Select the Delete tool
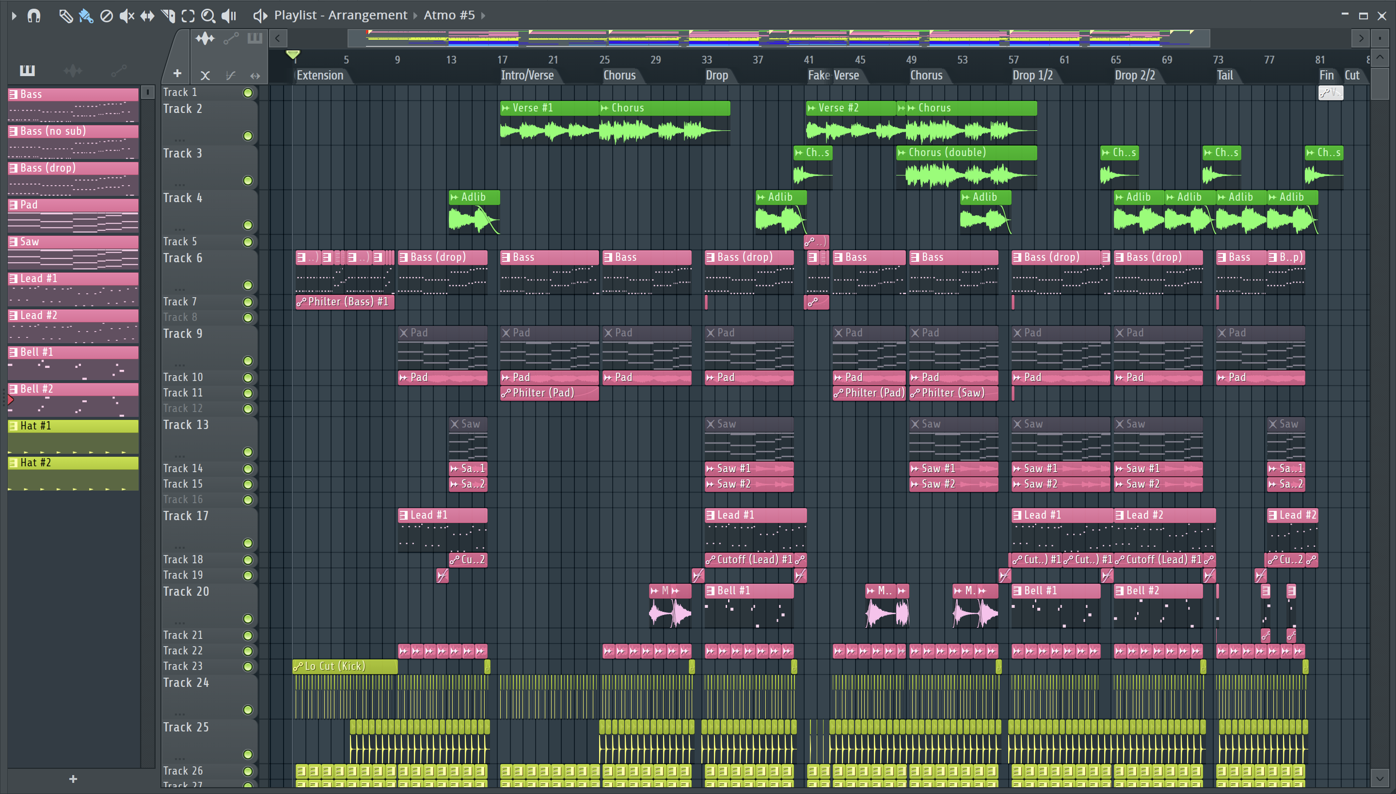 click(106, 16)
